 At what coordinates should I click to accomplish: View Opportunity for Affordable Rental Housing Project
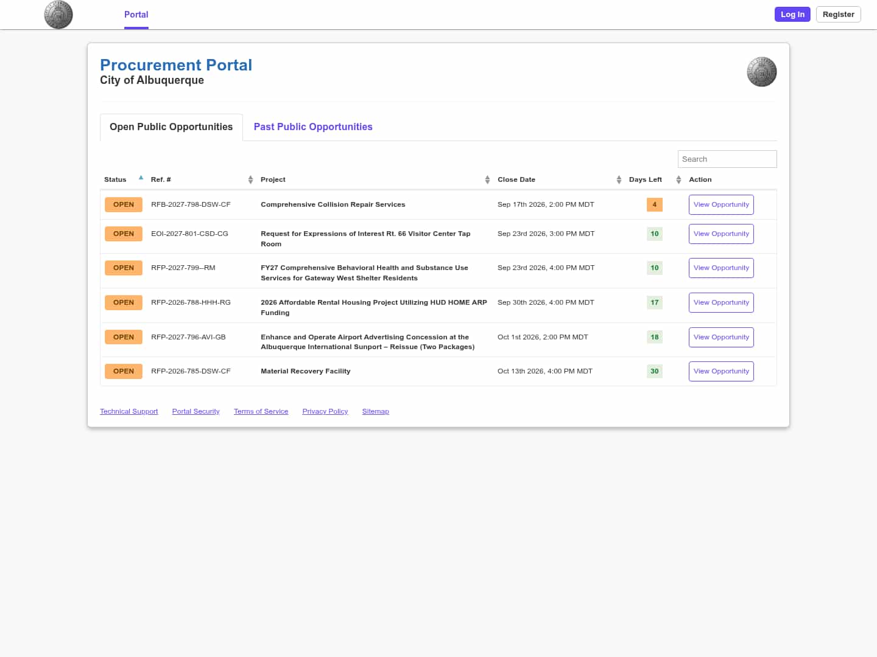(x=721, y=302)
